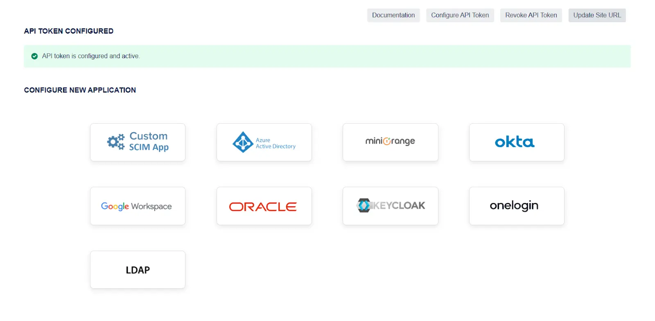Click the 'Configure New Application' heading
Image resolution: width=655 pixels, height=321 pixels.
(80, 90)
